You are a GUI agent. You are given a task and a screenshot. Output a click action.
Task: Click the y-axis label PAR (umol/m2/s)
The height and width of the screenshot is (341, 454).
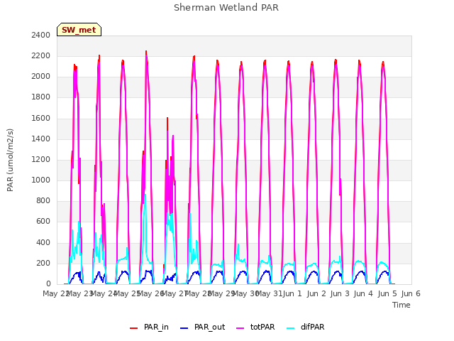coord(10,160)
